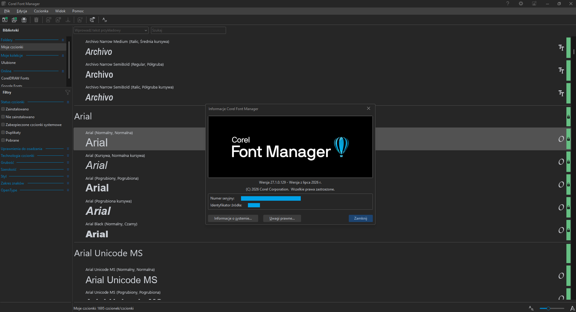Select Moje czcionki in libraries
Screen dimensions: 576x312
click(33, 47)
